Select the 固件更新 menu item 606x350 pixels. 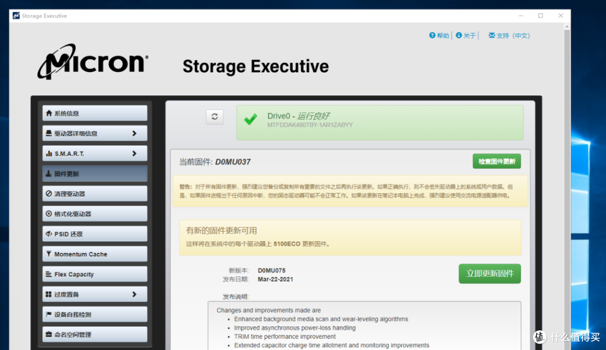tap(95, 174)
